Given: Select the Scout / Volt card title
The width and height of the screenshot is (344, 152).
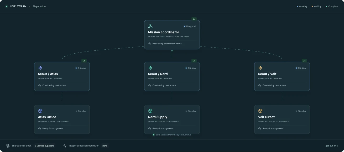Looking at the screenshot, I should (x=267, y=74).
